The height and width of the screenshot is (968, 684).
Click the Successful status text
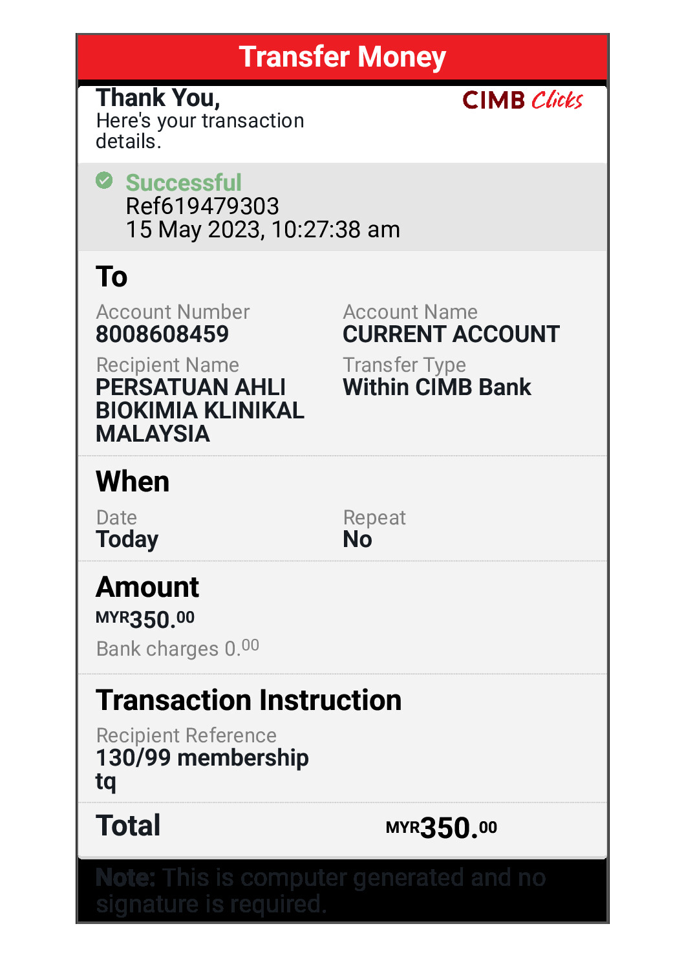[x=184, y=183]
